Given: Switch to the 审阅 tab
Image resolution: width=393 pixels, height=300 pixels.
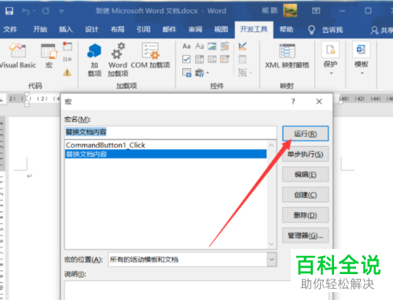Looking at the screenshot, I should [x=195, y=29].
